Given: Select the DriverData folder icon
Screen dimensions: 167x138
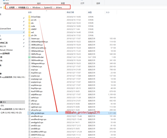Looking at the screenshot, I should [x=29, y=17].
